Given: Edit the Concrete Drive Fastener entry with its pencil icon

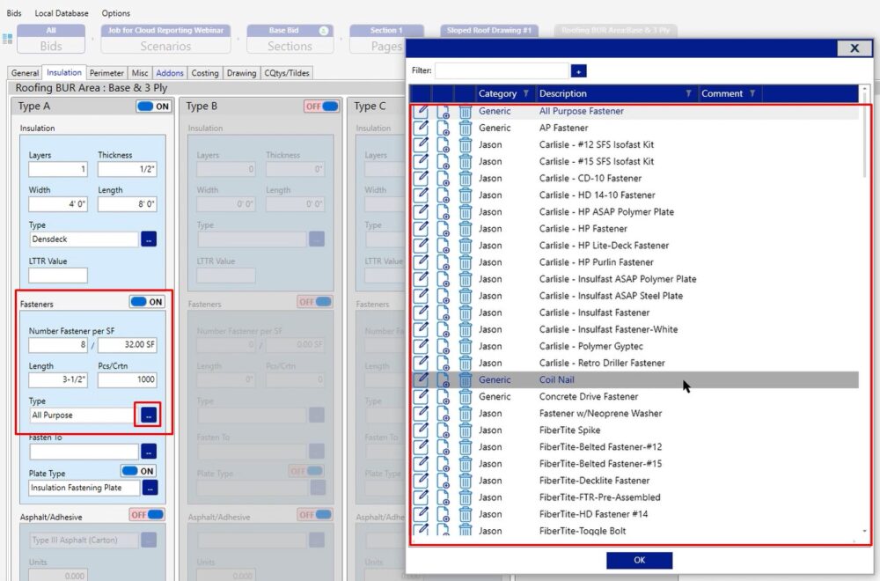Looking at the screenshot, I should pyautogui.click(x=422, y=397).
